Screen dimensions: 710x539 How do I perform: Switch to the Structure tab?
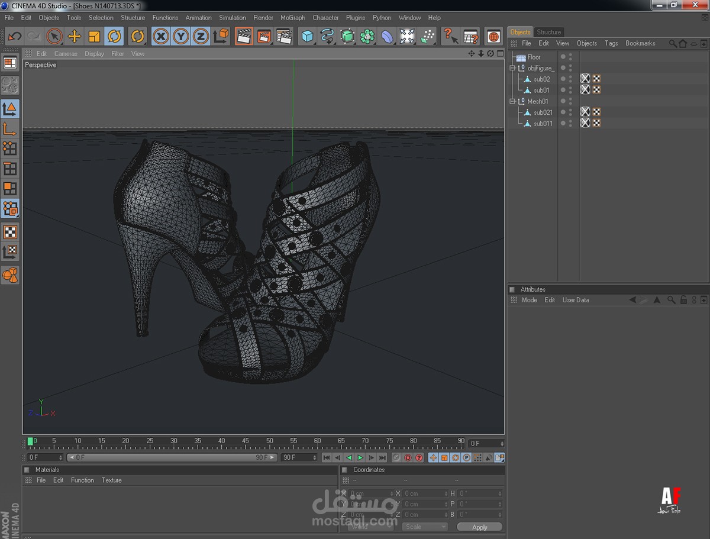pos(548,32)
